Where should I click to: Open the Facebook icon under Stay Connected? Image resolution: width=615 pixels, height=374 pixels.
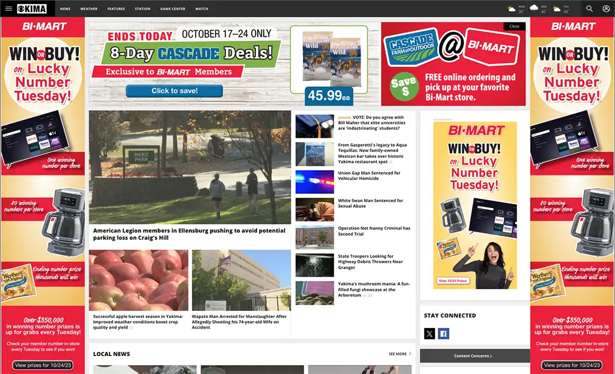coord(443,334)
